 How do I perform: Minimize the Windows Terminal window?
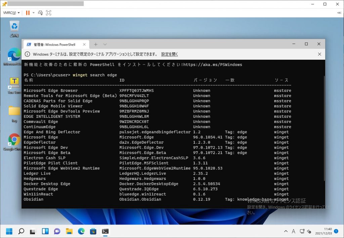(x=294, y=44)
